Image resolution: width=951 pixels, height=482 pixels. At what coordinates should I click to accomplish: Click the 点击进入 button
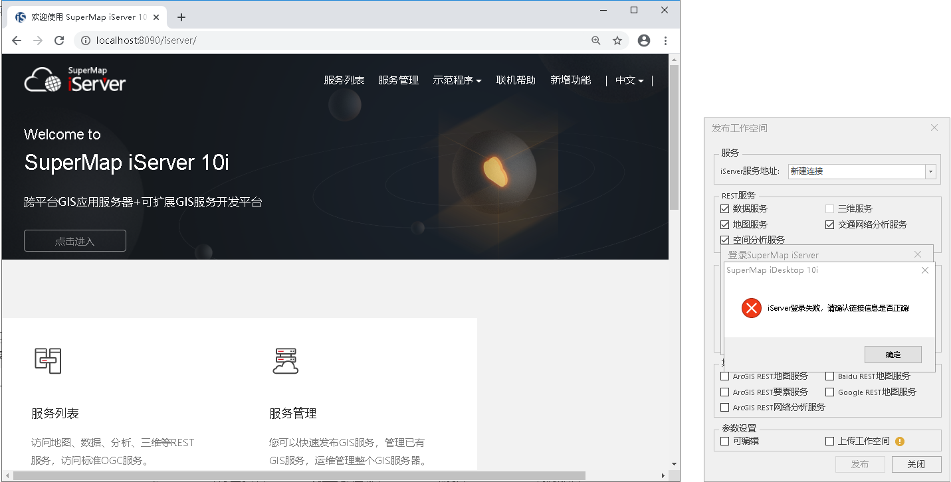(x=75, y=241)
